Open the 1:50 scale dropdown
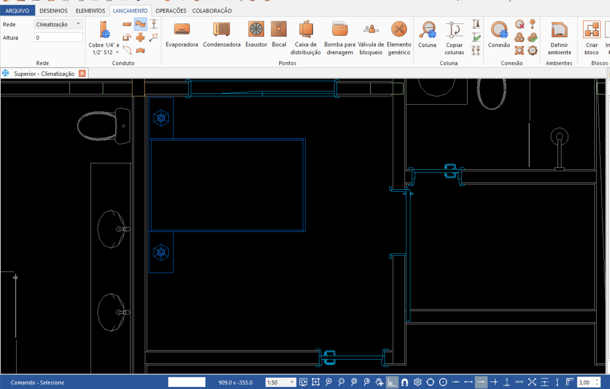 [281, 382]
